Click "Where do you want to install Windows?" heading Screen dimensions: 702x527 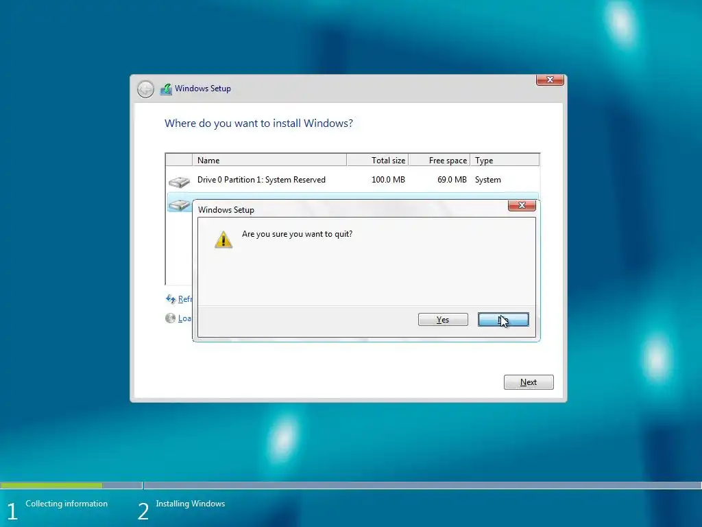pyautogui.click(x=258, y=124)
